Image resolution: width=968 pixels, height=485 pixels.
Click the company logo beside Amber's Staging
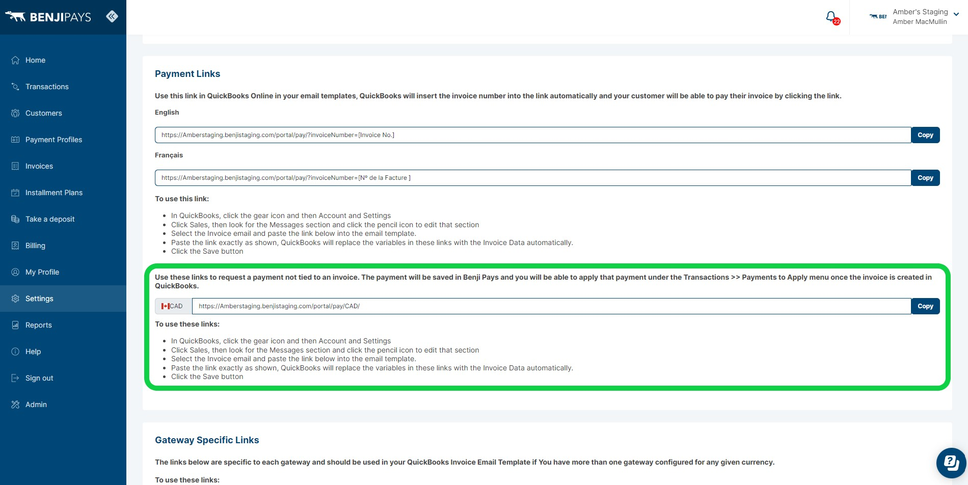click(878, 16)
